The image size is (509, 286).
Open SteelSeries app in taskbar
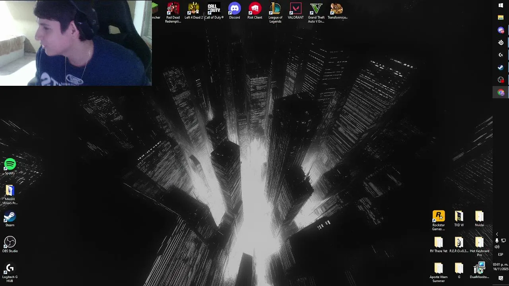(x=501, y=43)
